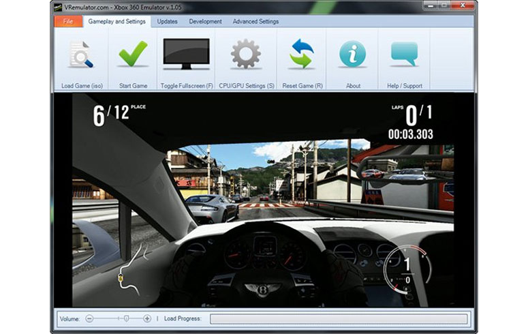The image size is (528, 334).
Task: Increase volume with the plus button
Action: 147,318
